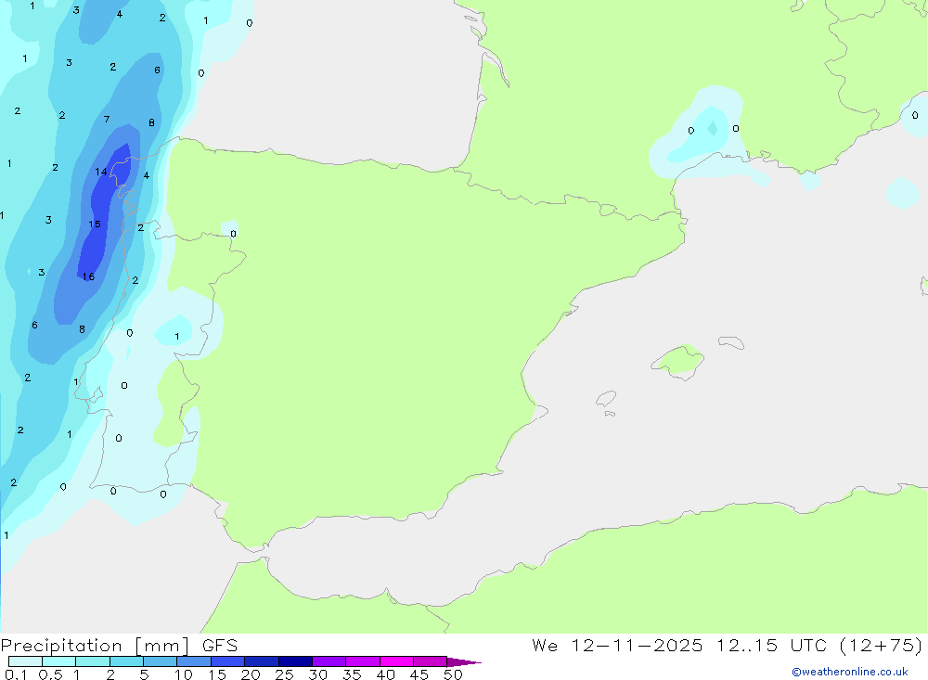Image resolution: width=928 pixels, height=680 pixels.
Task: Click the legend label '30'
Action: click(317, 674)
